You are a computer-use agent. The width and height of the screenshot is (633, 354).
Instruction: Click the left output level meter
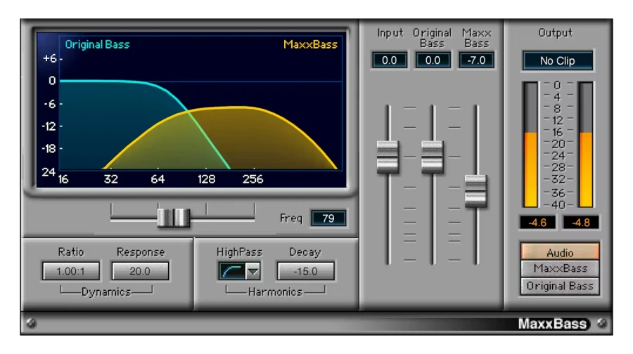tap(530, 145)
